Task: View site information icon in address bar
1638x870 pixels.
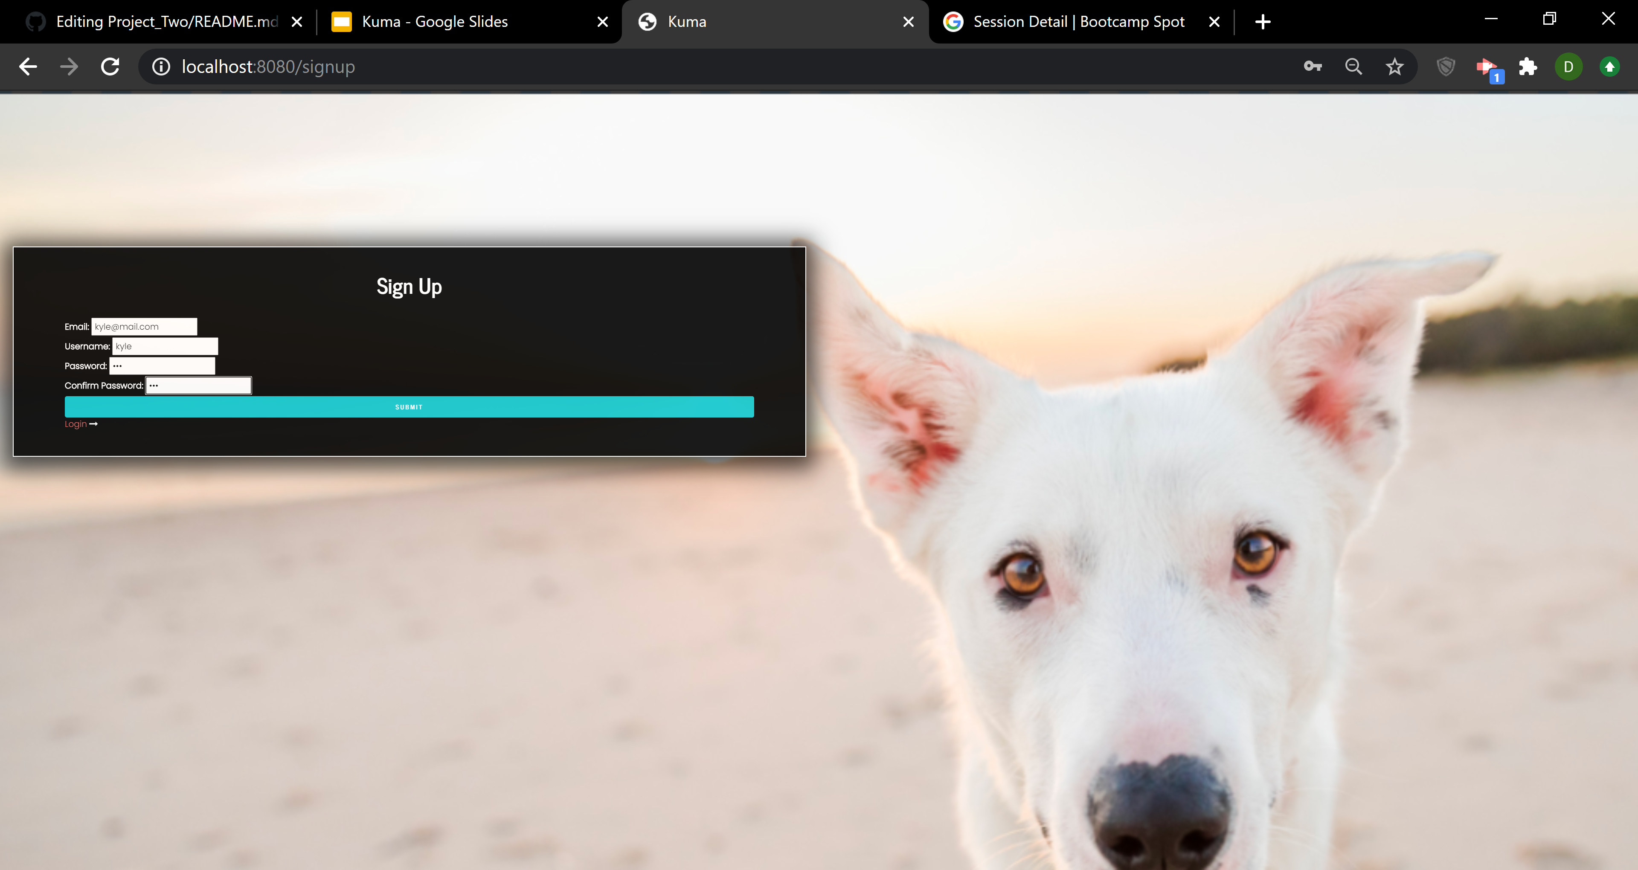Action: [162, 67]
